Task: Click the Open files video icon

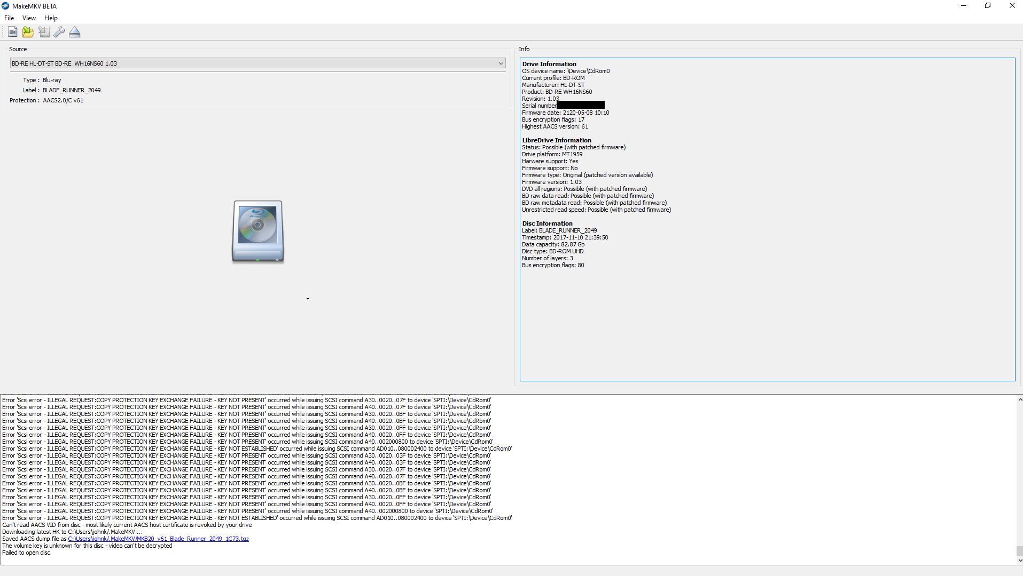Action: (x=12, y=32)
